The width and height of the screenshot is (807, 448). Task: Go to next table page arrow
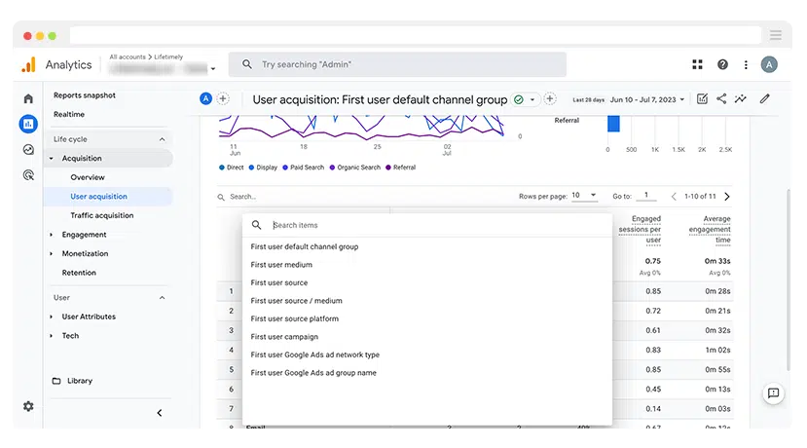[727, 196]
